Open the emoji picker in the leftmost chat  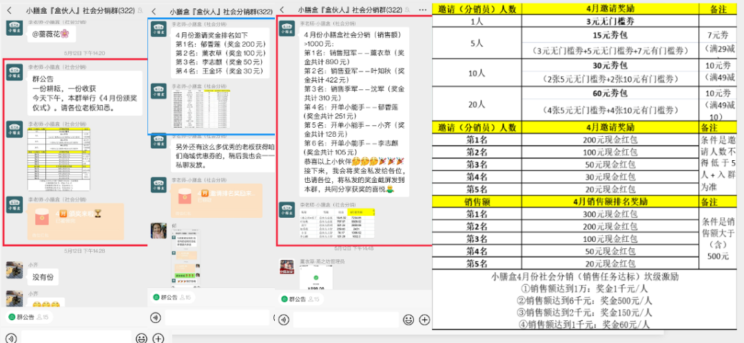141,338
